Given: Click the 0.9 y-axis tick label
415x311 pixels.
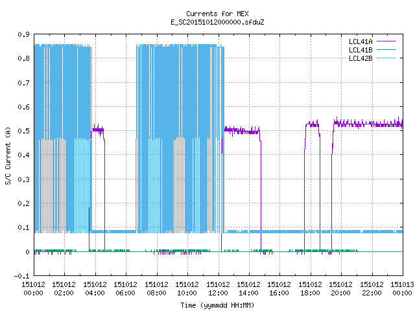Looking at the screenshot, I should click(x=23, y=34).
